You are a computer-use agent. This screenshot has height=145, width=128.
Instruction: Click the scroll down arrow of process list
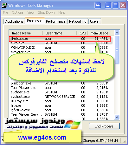coord(117,117)
